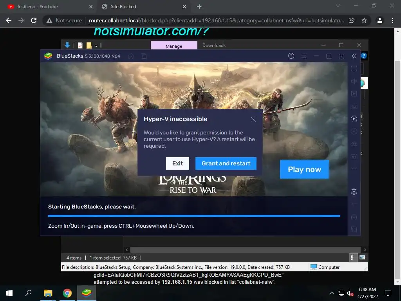Click the Computer label in Explorer status bar
The width and height of the screenshot is (401, 301).
point(329,267)
